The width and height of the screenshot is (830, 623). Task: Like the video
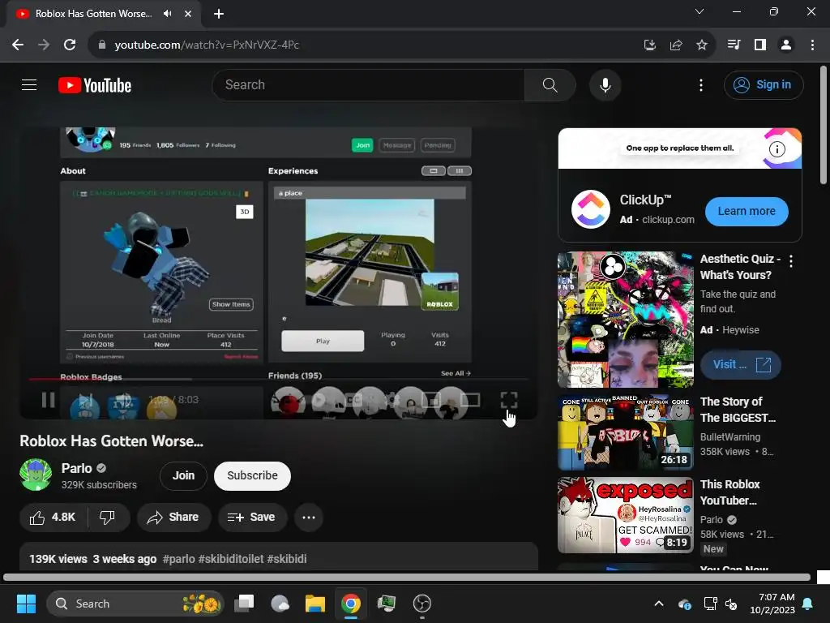[x=53, y=517]
